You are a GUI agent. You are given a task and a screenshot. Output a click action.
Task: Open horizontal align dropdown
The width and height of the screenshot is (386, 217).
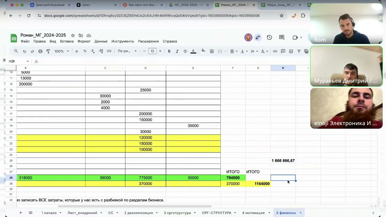pyautogui.click(x=234, y=51)
